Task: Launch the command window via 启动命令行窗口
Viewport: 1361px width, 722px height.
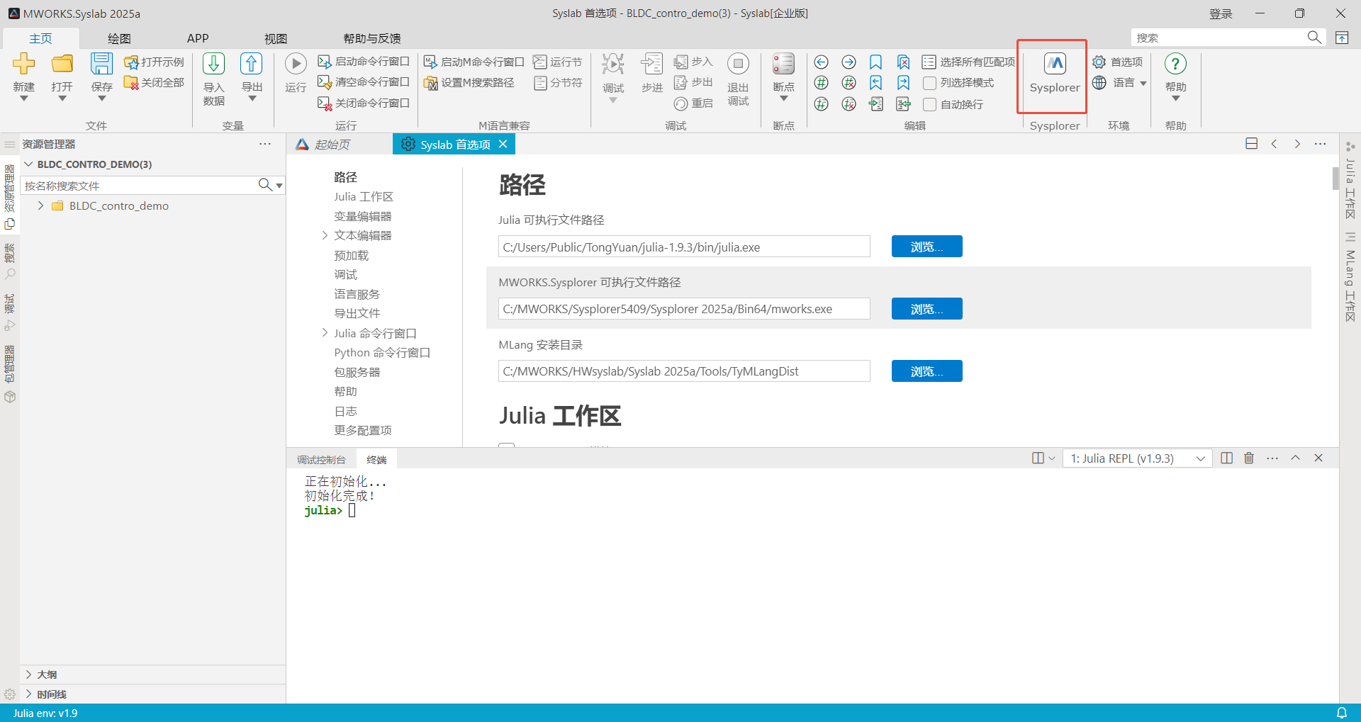Action: (363, 62)
